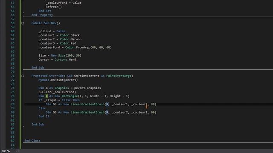Click 'Color.Maroon' on the _couleur2 line

point(70,39)
